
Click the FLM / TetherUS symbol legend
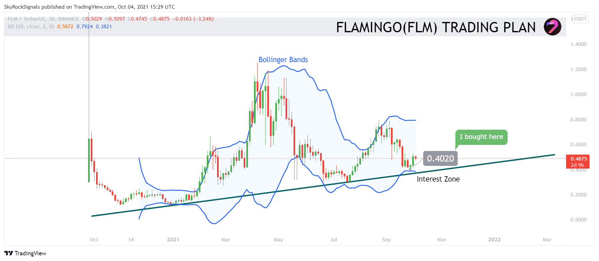point(44,19)
